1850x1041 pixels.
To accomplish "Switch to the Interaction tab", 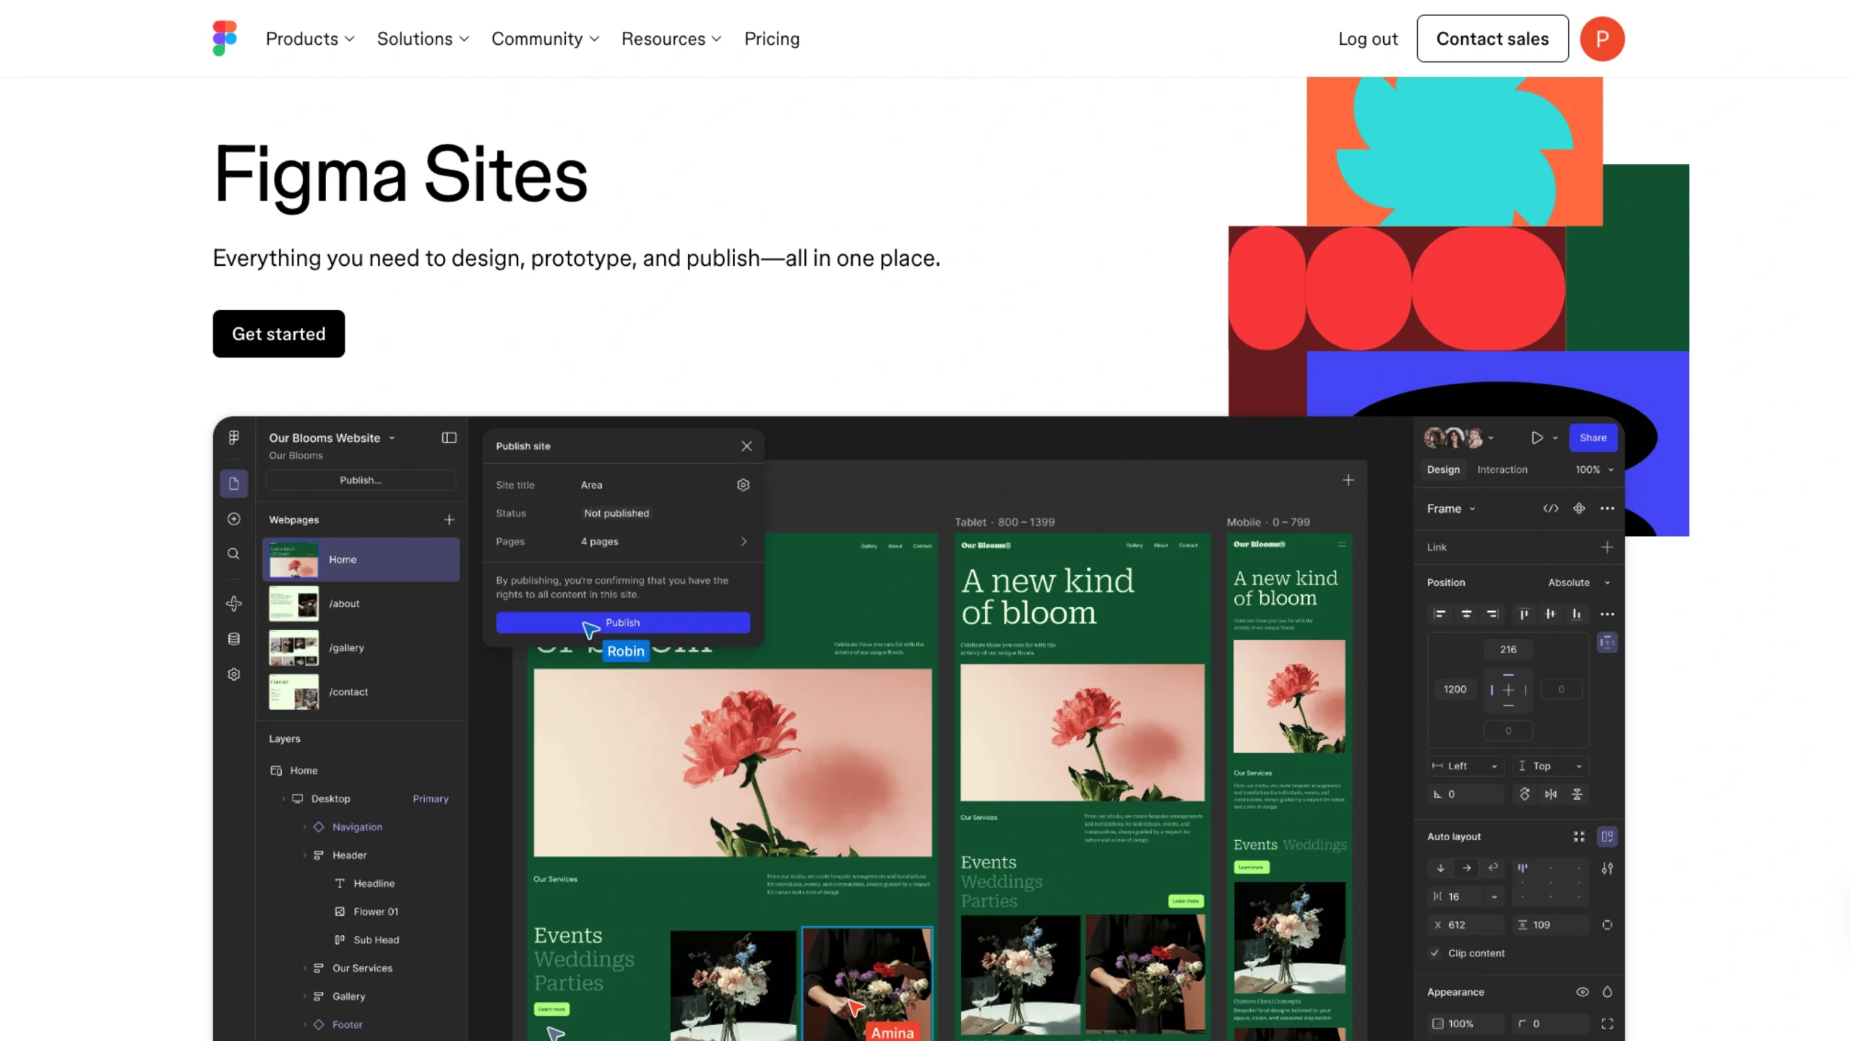I will click(1502, 470).
